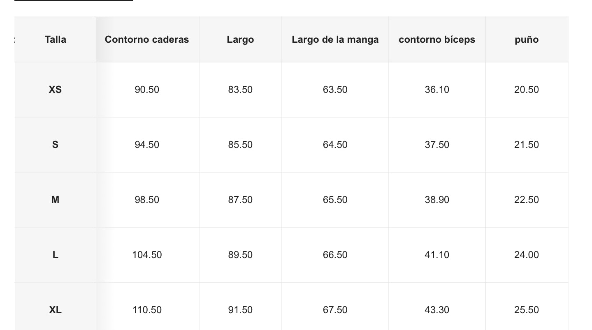Click the L size row label
Screen dimensions: 592x330
point(55,255)
